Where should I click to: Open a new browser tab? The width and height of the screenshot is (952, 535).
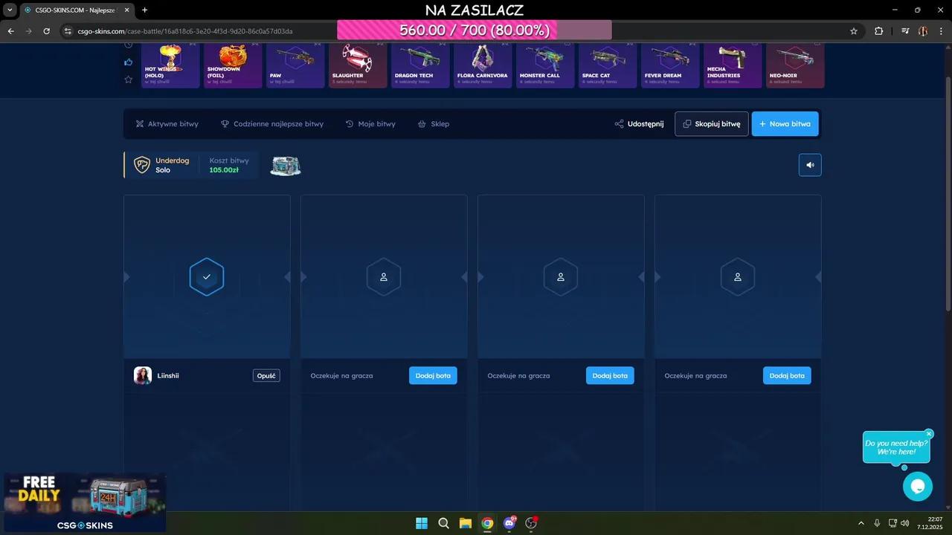144,10
